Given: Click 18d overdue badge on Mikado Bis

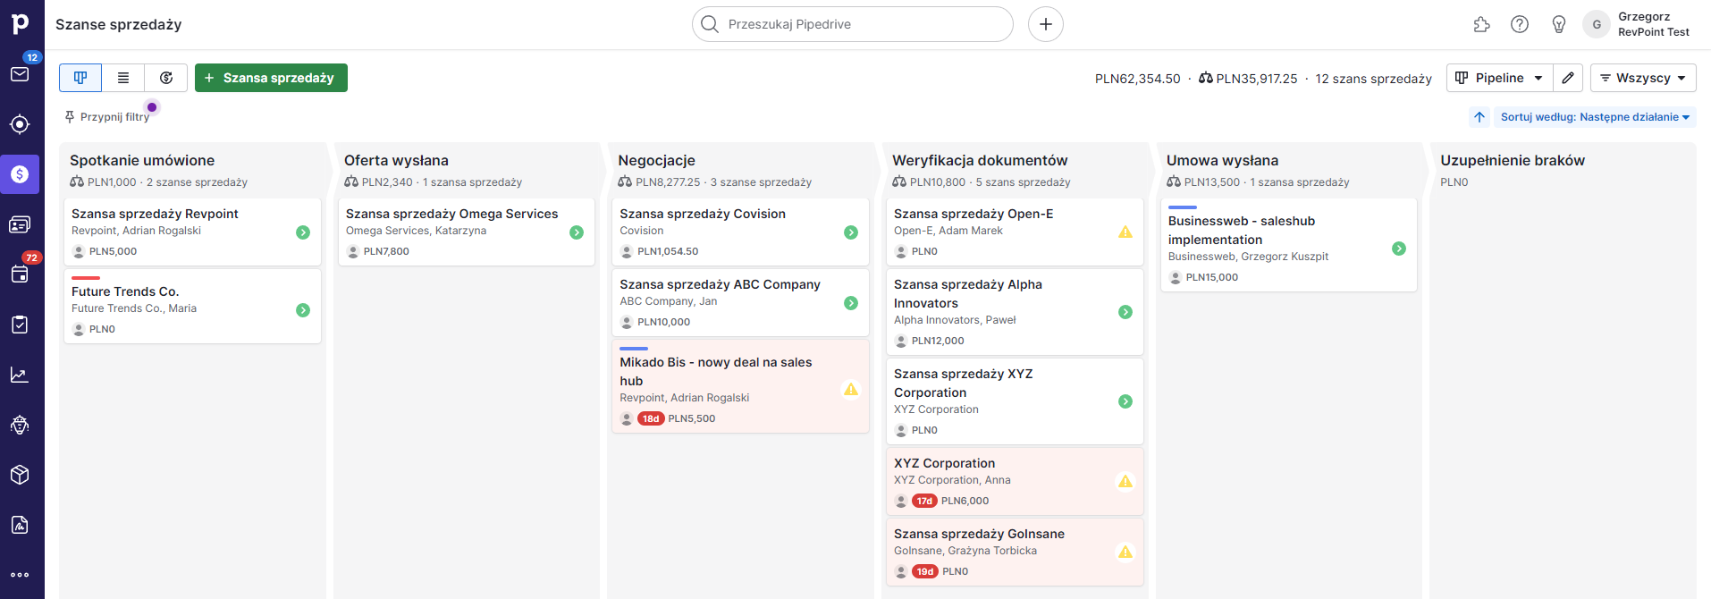Looking at the screenshot, I should coord(651,418).
